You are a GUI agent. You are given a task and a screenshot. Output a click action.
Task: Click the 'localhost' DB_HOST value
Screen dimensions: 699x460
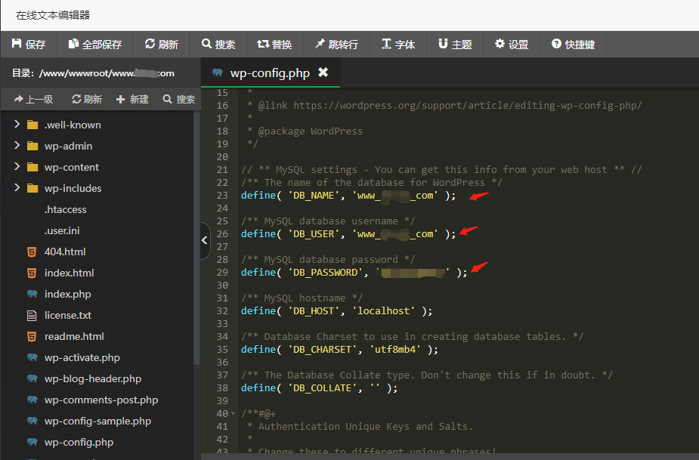coord(384,310)
